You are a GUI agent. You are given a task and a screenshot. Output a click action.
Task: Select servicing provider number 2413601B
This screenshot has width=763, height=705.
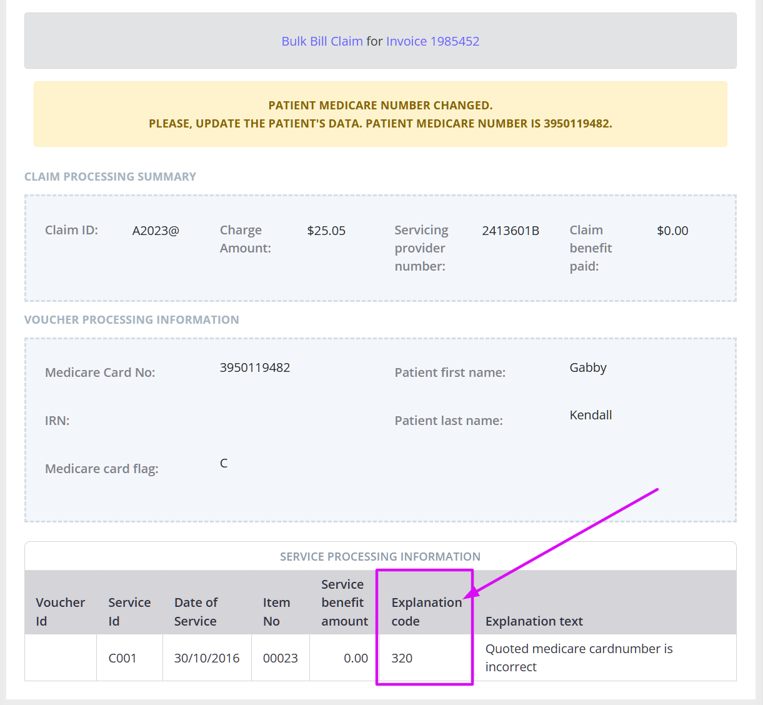[x=511, y=231]
